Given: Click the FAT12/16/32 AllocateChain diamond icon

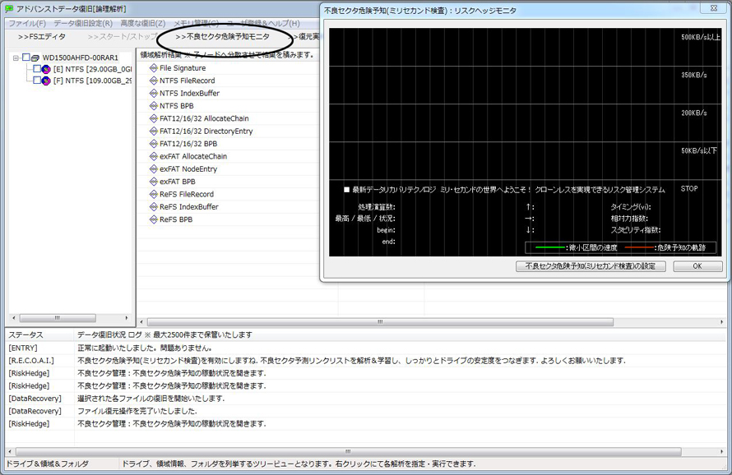Looking at the screenshot, I should (x=154, y=118).
